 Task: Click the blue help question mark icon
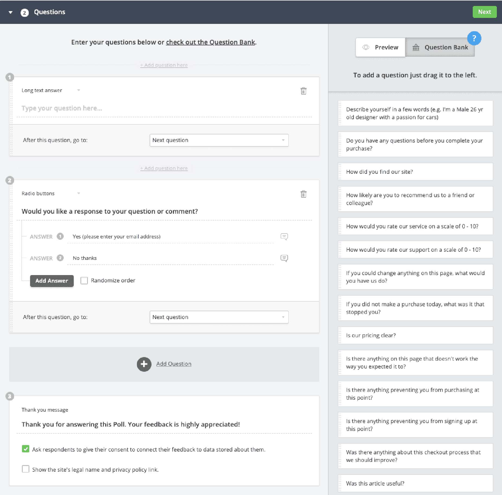pyautogui.click(x=474, y=39)
